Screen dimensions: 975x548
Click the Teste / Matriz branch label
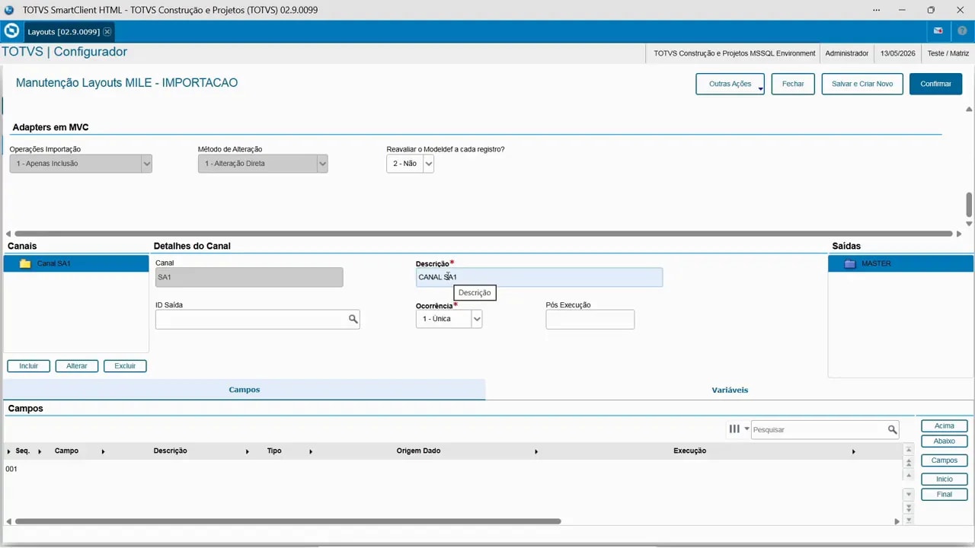tap(948, 53)
